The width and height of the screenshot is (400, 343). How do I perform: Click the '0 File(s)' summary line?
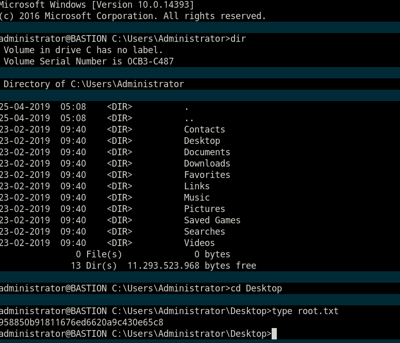click(153, 254)
